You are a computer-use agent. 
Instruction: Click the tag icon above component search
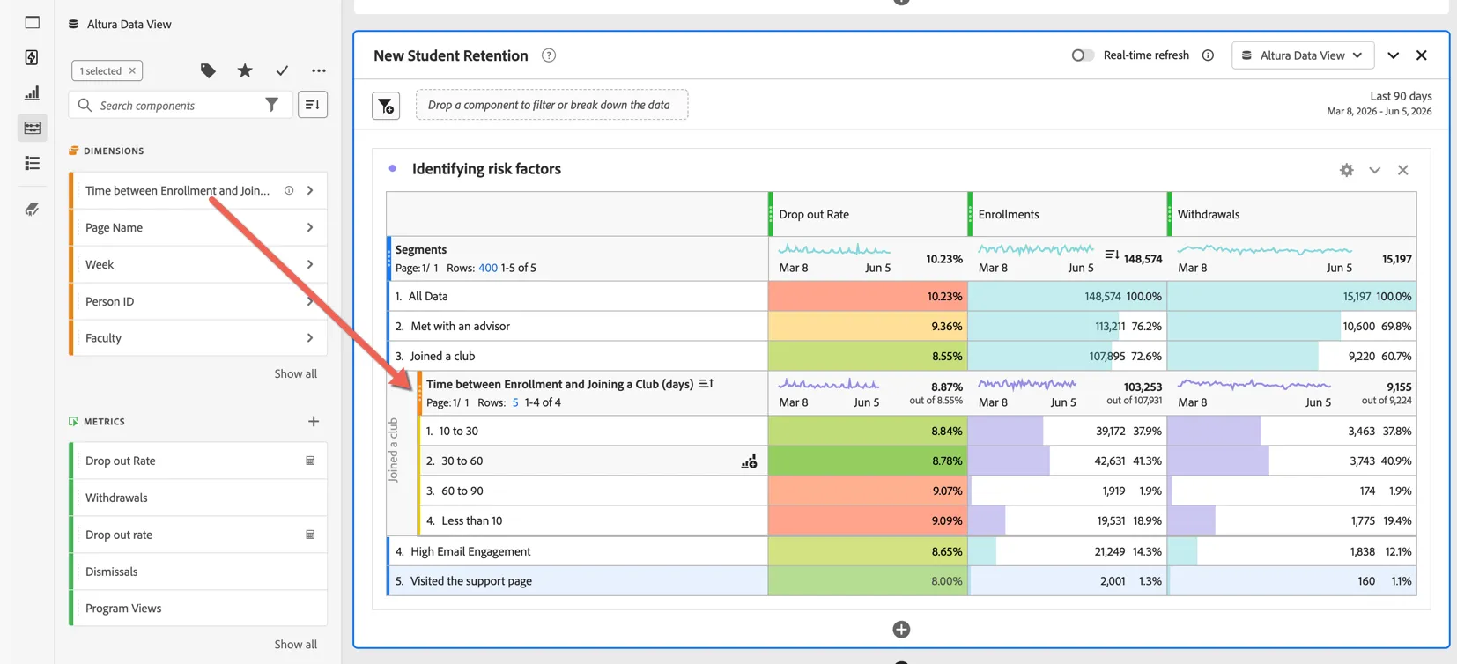[x=208, y=70]
